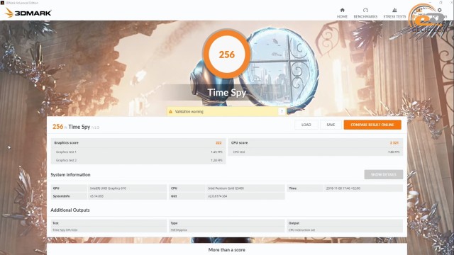Click COMPARE RESULT ONLINE button
Viewport: 454px width, 255px height.
tap(372, 125)
